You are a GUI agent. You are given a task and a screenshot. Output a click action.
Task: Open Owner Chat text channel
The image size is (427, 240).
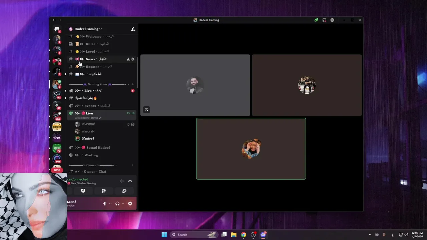click(x=102, y=171)
